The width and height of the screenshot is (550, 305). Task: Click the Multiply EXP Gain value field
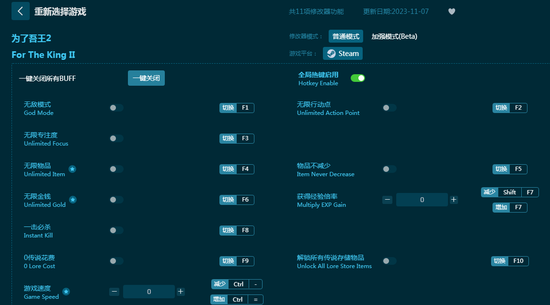pyautogui.click(x=422, y=200)
